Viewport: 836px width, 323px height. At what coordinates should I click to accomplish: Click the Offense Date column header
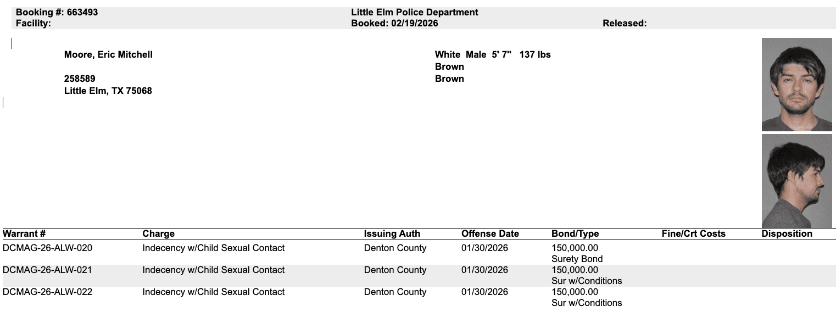[x=490, y=233]
